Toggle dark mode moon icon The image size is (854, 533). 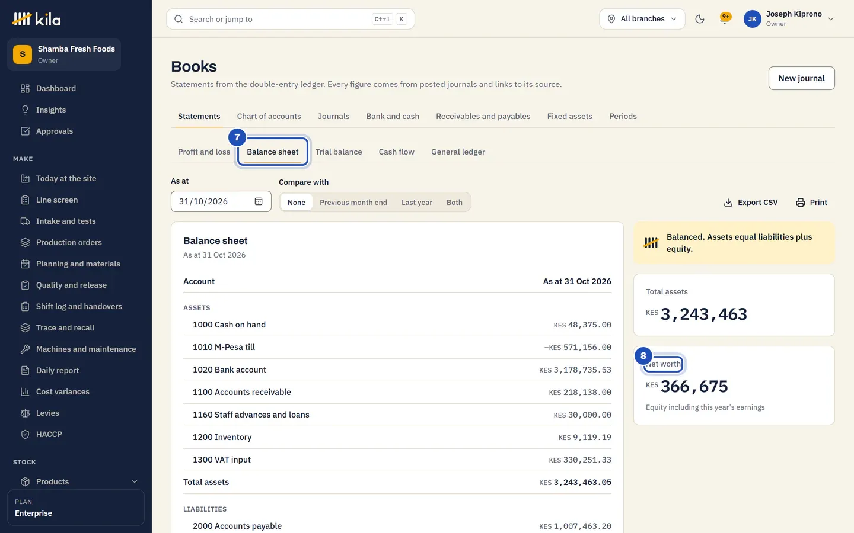point(700,19)
